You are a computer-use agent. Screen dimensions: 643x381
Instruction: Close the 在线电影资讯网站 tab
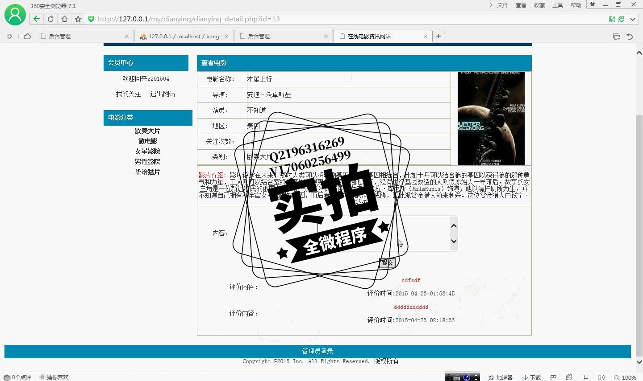tap(426, 36)
